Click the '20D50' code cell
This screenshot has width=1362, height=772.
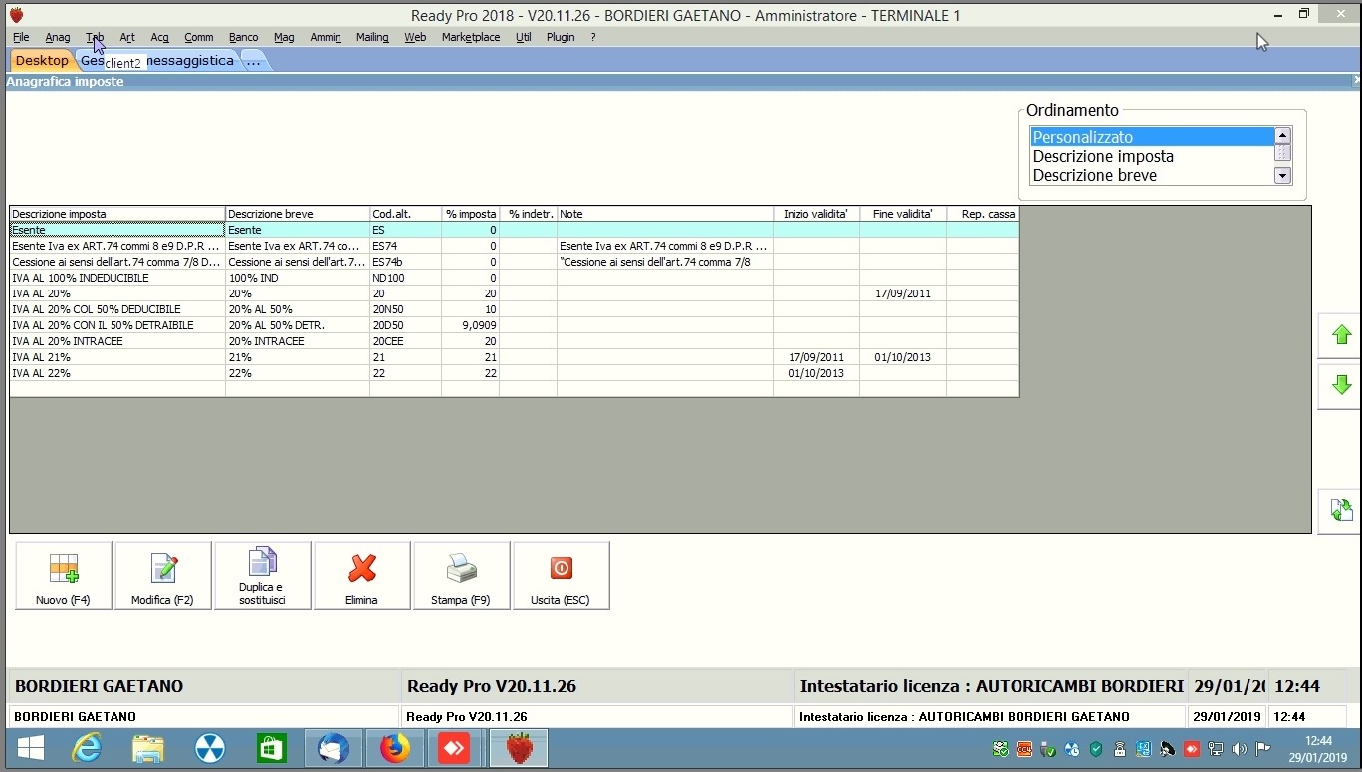pyautogui.click(x=405, y=325)
